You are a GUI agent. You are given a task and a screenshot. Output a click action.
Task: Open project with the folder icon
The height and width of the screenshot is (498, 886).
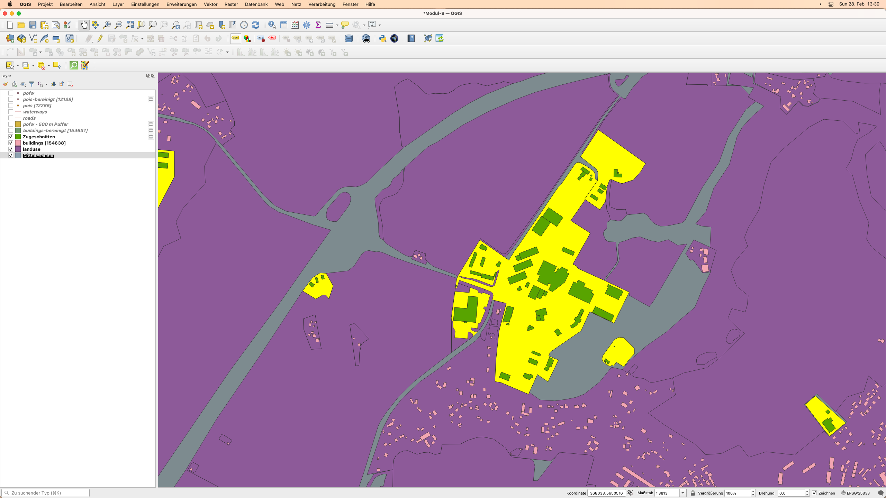[x=21, y=25]
